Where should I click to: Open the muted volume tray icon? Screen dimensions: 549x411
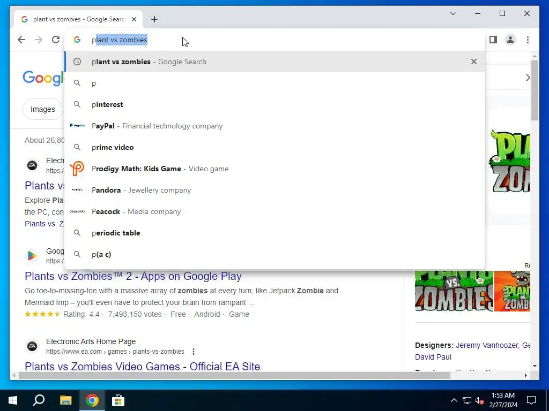pyautogui.click(x=480, y=400)
